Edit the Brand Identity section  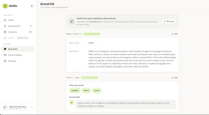(x=175, y=34)
